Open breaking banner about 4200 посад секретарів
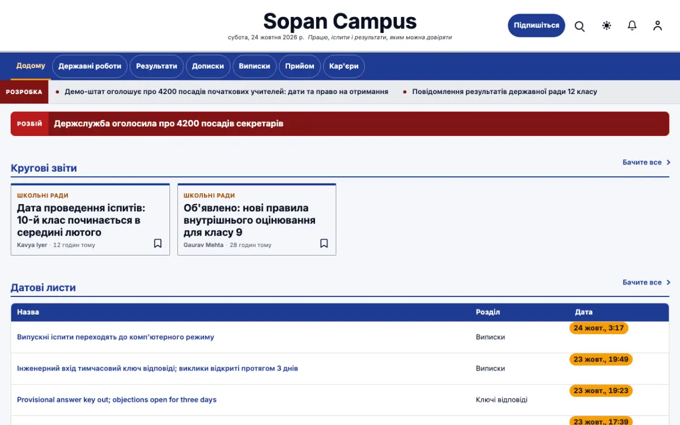 coord(168,124)
